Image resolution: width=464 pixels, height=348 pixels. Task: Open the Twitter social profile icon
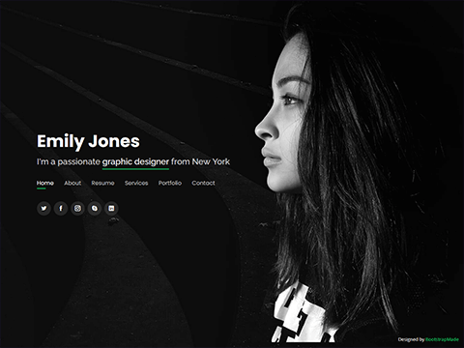[43, 208]
